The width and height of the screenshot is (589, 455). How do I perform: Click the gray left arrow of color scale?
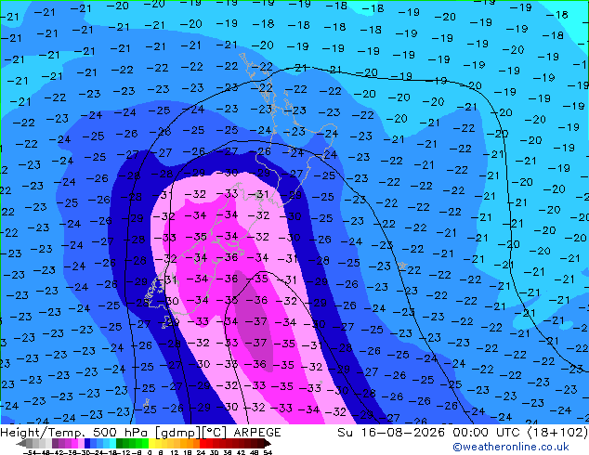20,444
